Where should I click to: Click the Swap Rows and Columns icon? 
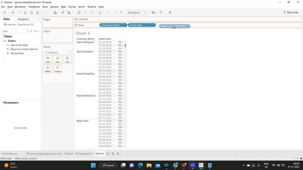(x=79, y=13)
